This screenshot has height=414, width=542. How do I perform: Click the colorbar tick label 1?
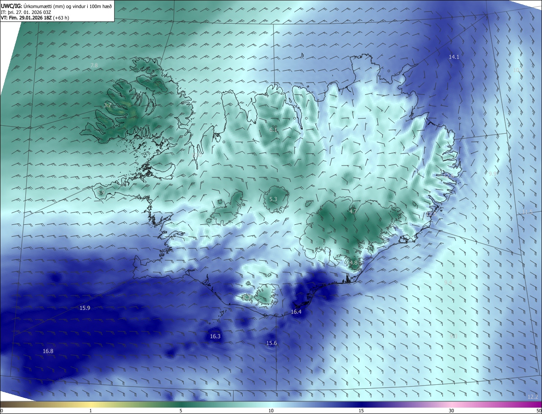(x=91, y=411)
